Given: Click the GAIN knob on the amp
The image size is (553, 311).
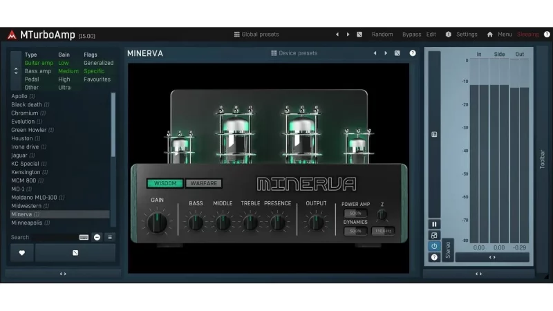Looking at the screenshot, I should tap(158, 222).
